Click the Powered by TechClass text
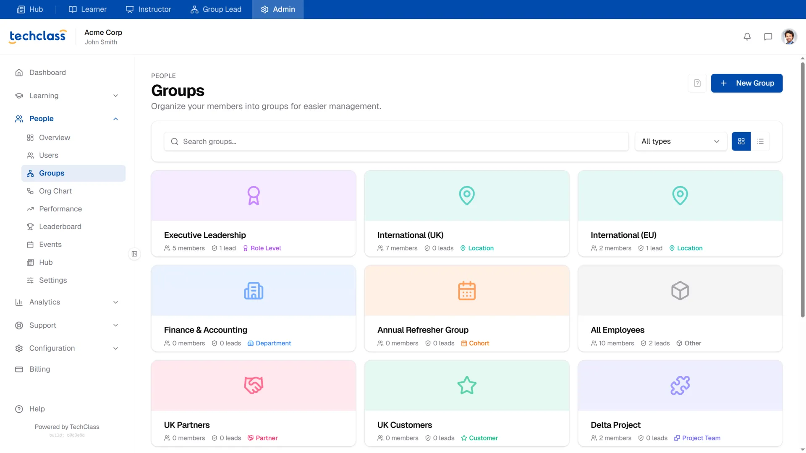 click(x=67, y=427)
